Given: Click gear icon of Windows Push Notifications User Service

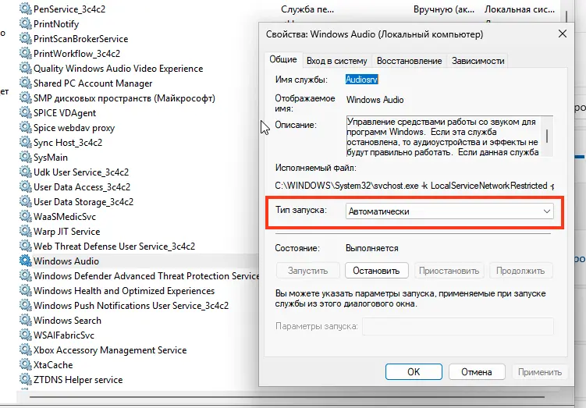Looking at the screenshot, I should coord(26,306).
